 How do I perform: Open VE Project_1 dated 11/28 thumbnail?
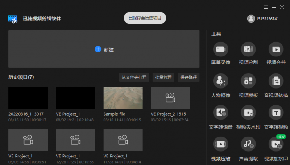coord(123,140)
